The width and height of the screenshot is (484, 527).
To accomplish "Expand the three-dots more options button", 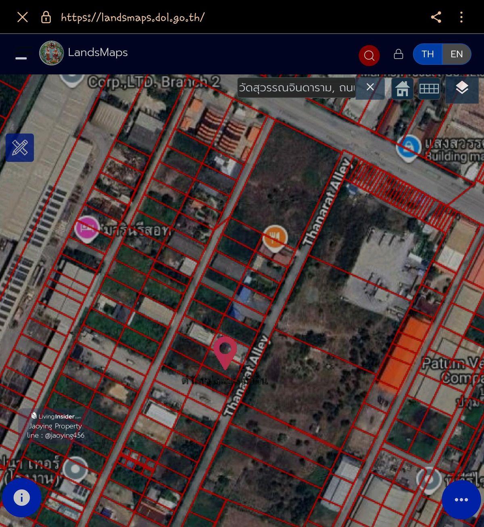I will pyautogui.click(x=461, y=500).
